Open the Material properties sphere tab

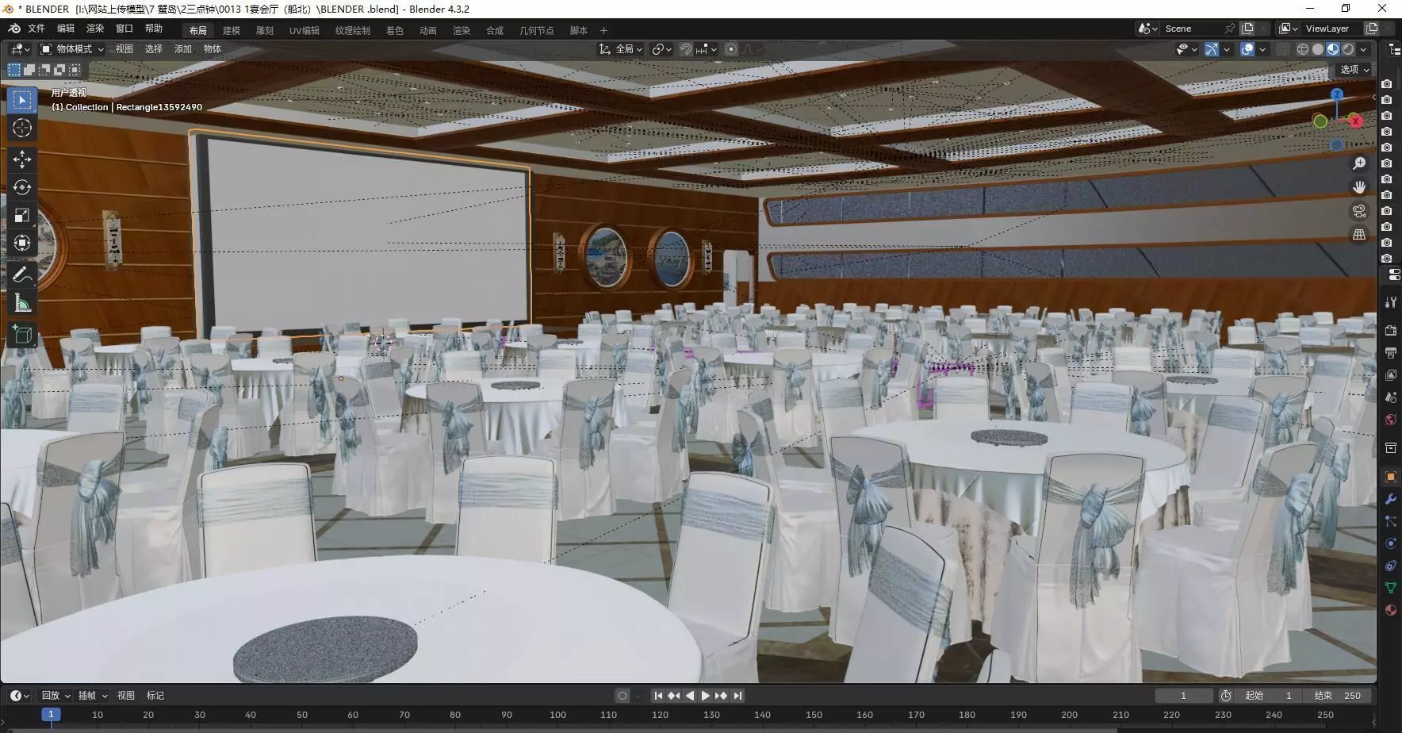[x=1390, y=610]
